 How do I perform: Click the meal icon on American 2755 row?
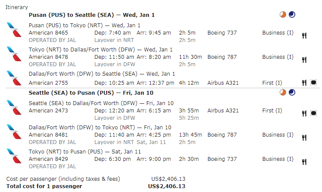coord(304,83)
